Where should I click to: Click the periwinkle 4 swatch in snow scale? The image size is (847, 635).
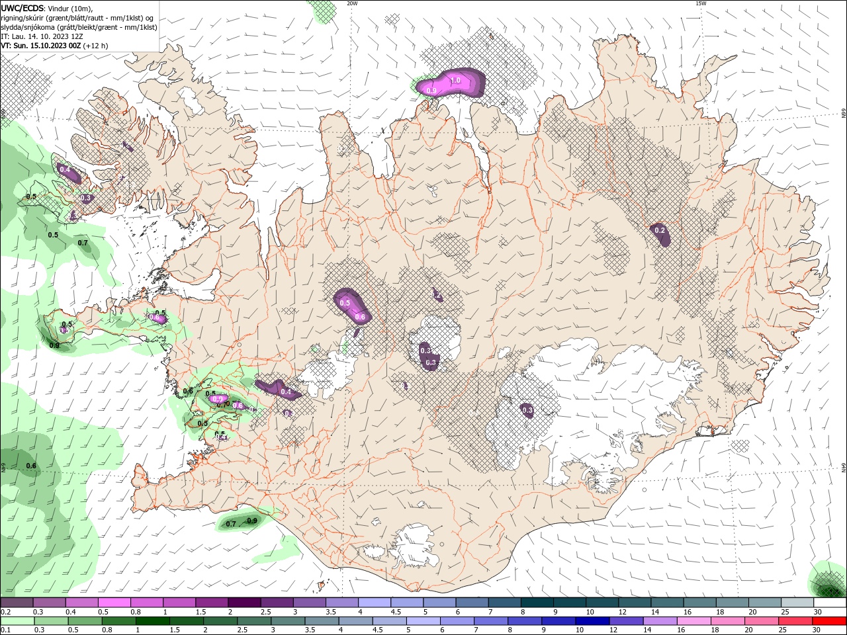(374, 603)
